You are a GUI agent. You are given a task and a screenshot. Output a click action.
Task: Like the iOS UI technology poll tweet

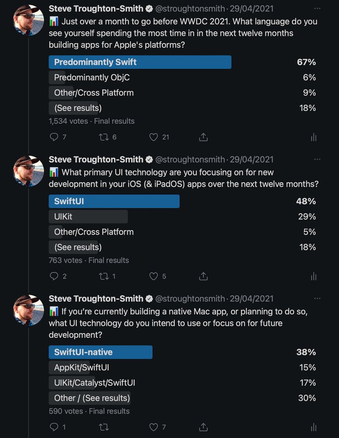pos(154,276)
